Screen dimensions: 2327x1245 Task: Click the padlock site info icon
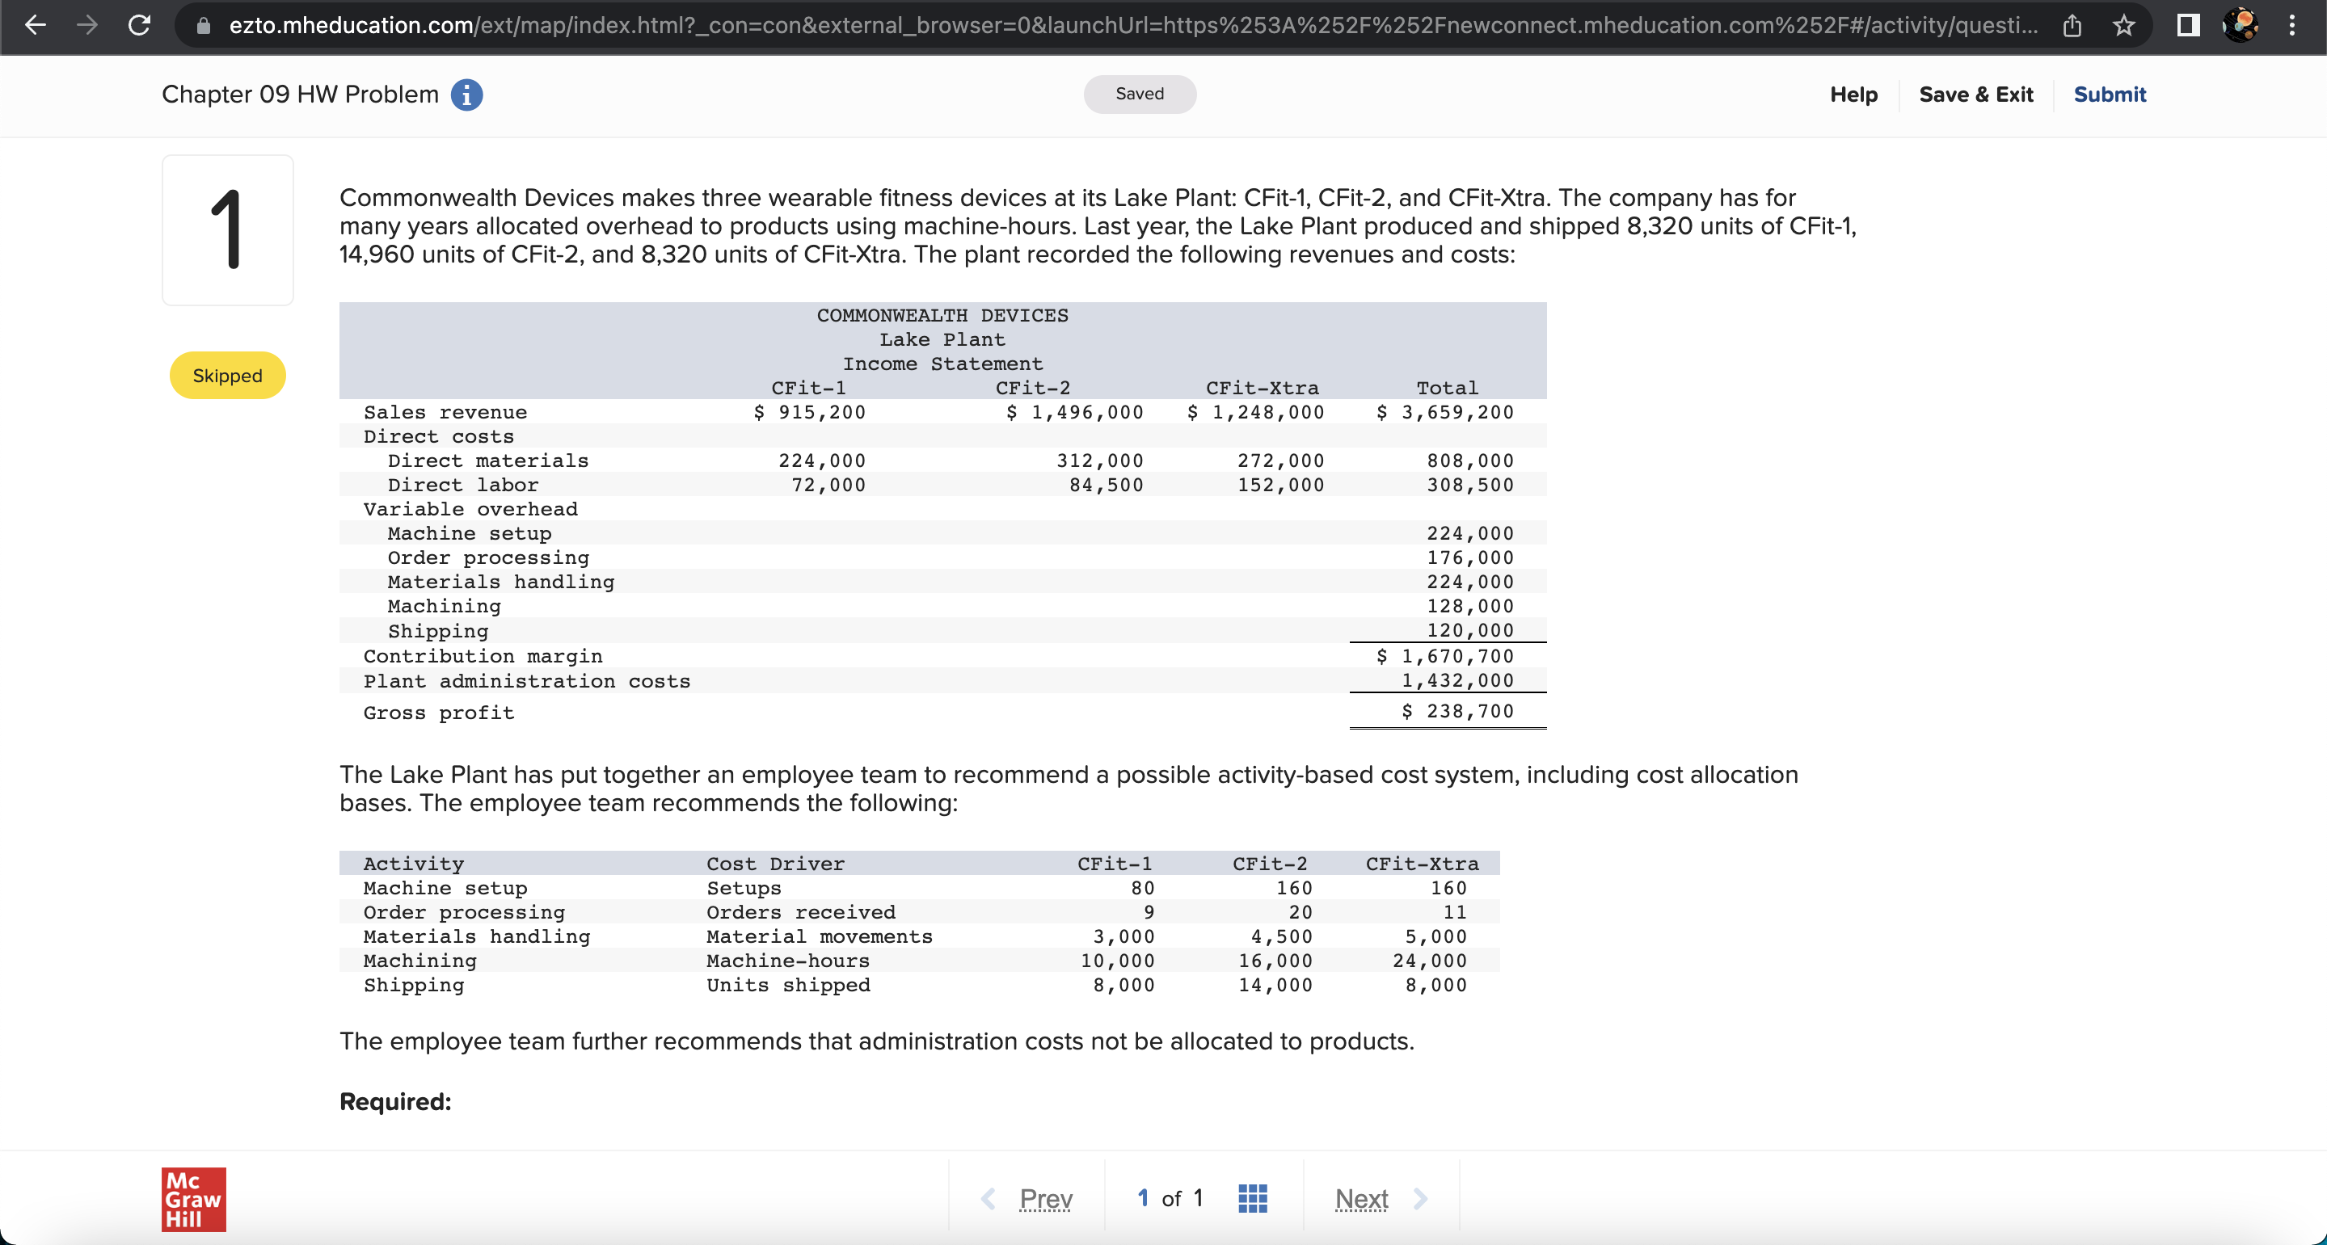[x=204, y=25]
